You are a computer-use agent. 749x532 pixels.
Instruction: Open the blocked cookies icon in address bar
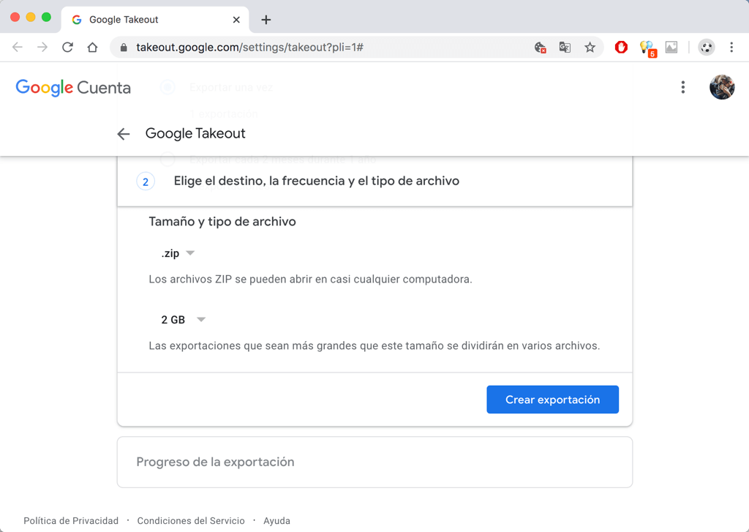point(541,48)
